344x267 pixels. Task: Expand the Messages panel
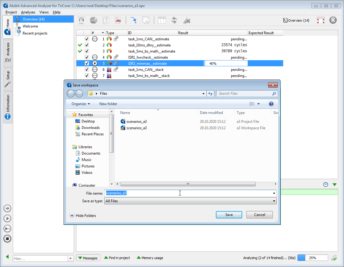coord(88,258)
